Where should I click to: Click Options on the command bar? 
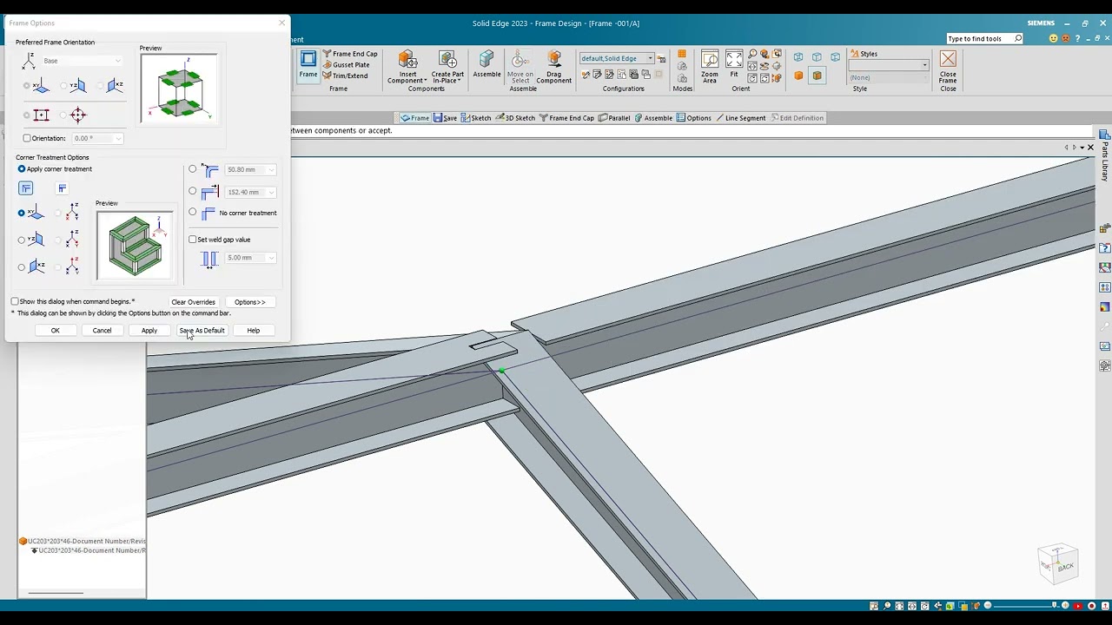click(693, 118)
